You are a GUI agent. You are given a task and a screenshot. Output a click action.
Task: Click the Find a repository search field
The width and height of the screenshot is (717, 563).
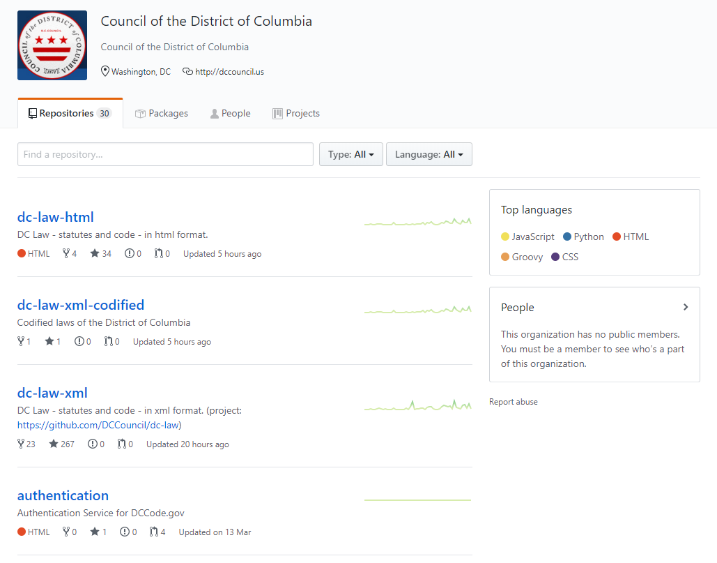pos(165,154)
